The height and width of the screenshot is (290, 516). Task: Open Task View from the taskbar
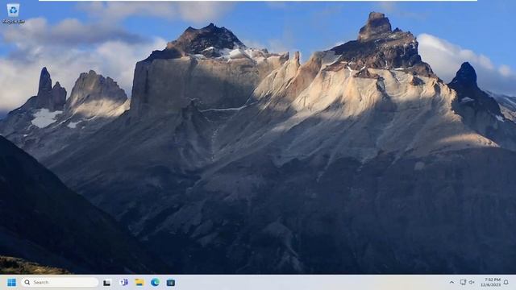[106, 283]
